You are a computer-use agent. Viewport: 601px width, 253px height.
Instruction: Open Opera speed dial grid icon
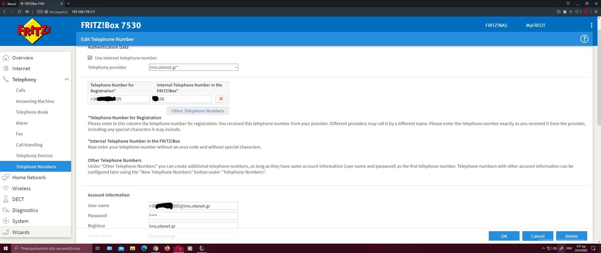pyautogui.click(x=27, y=11)
